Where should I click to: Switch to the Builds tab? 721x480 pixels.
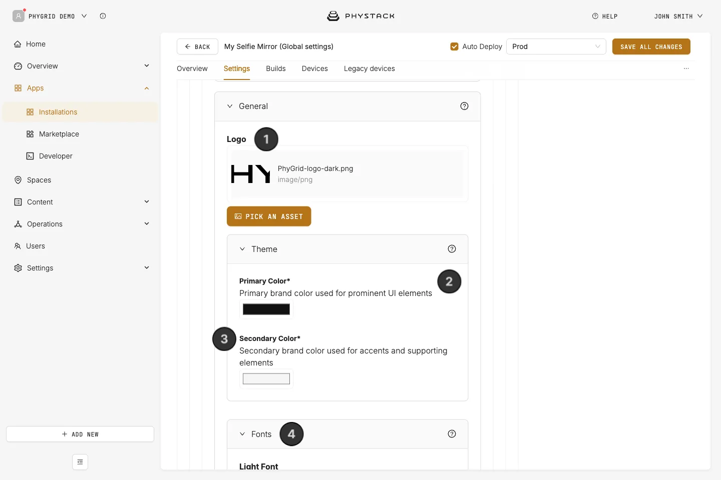coord(276,68)
